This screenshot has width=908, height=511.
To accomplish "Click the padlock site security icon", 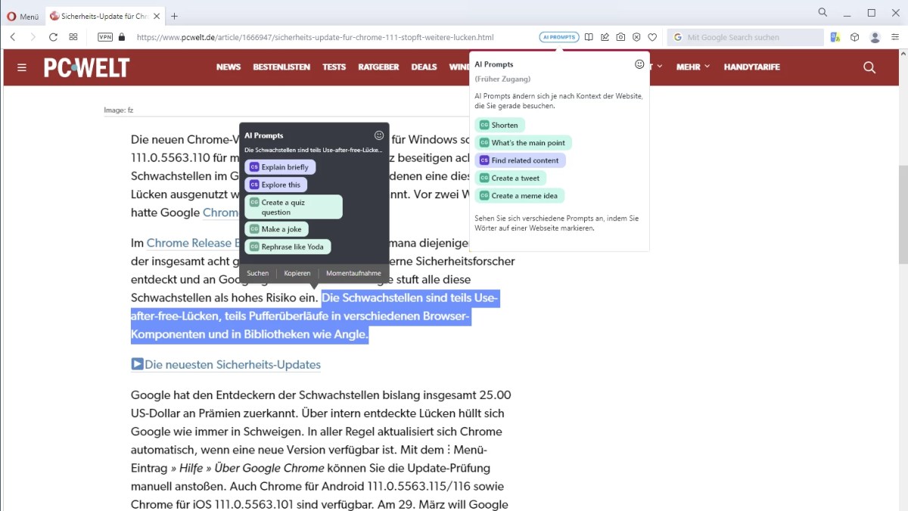I will 121,37.
